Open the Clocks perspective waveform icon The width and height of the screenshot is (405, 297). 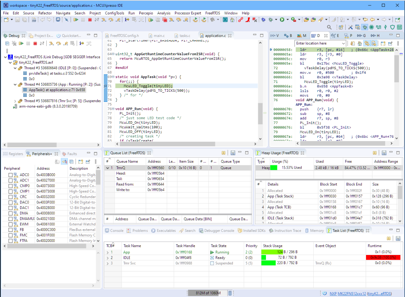click(x=378, y=27)
